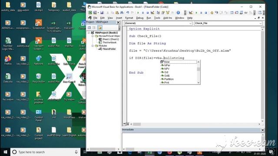The width and height of the screenshot is (278, 156).
Task: Toggle Design Mode in the Standard toolbar
Action: tap(152, 13)
